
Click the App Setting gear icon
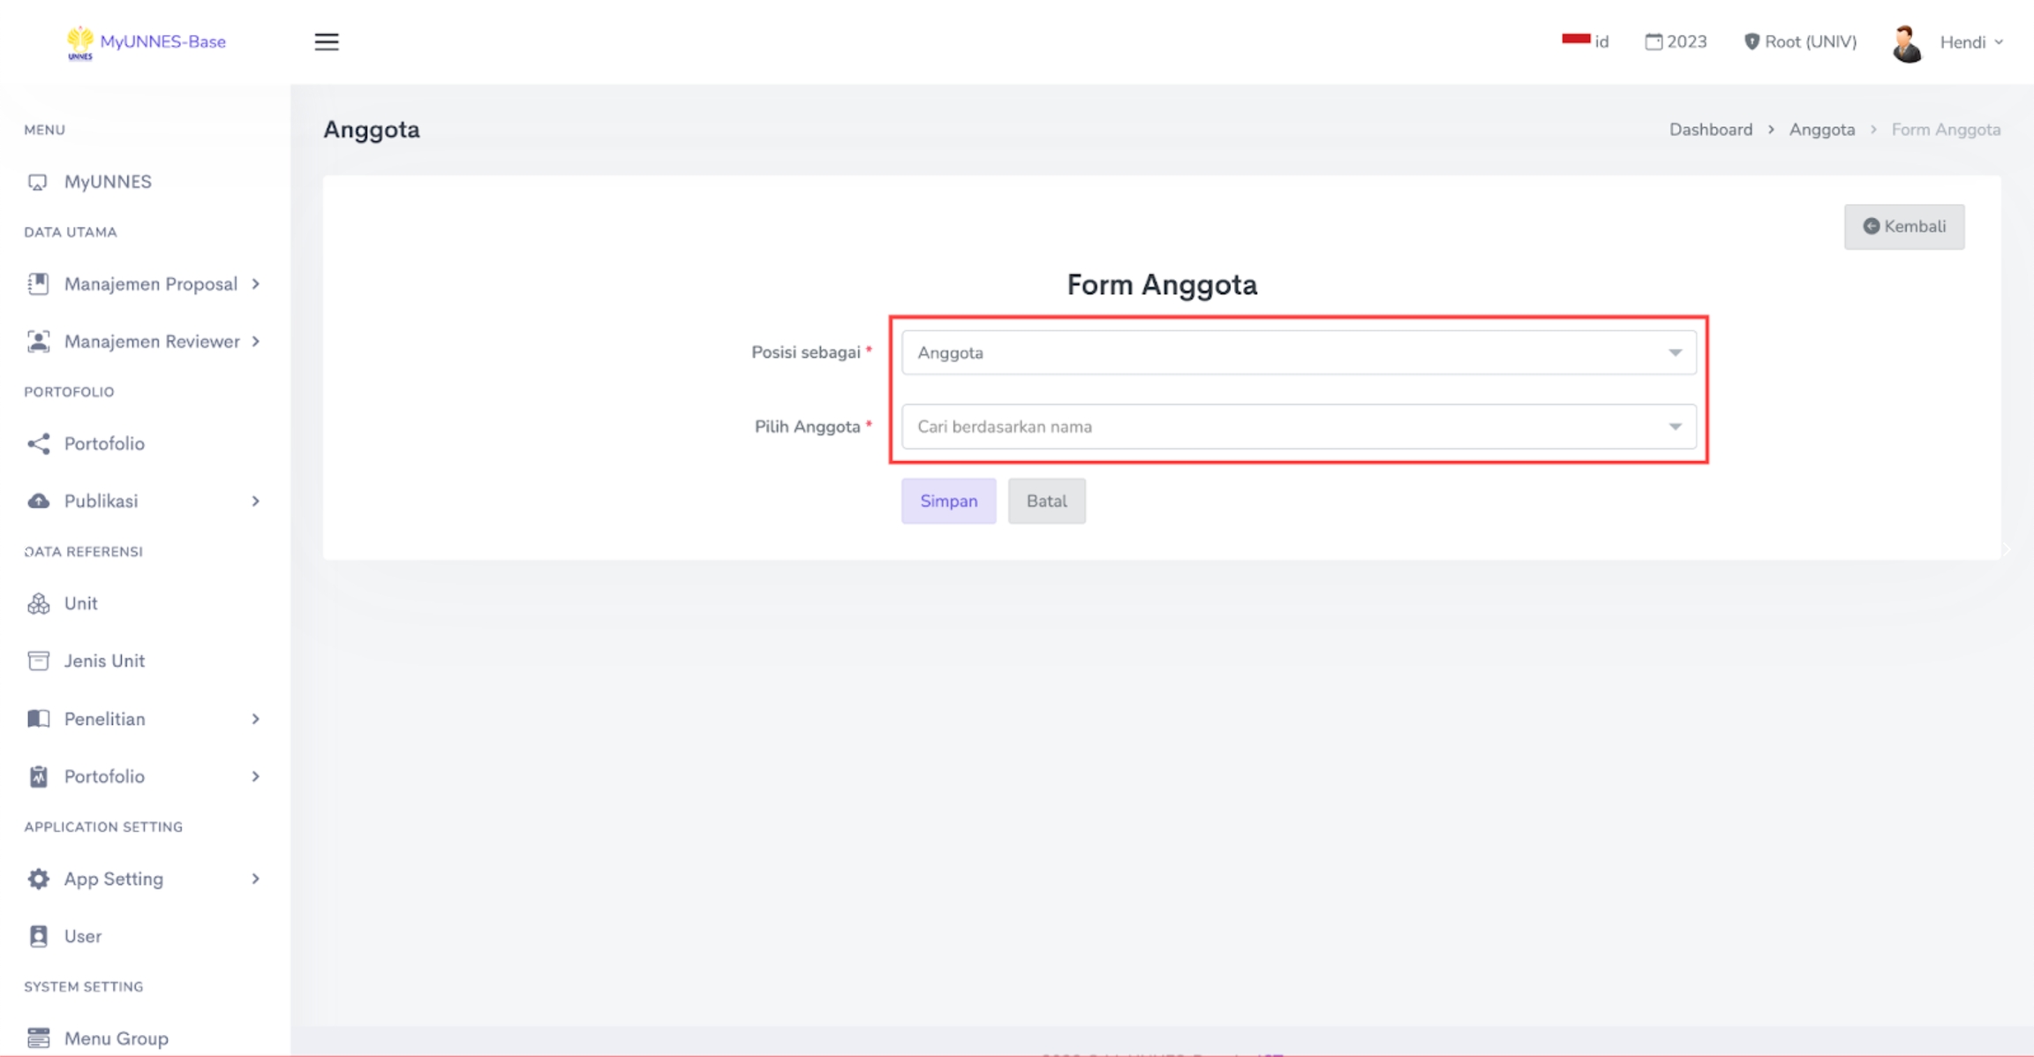[38, 879]
